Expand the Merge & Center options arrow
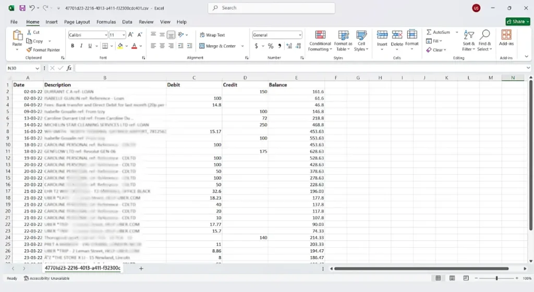Screen dimensions: 534x292 pos(242,46)
